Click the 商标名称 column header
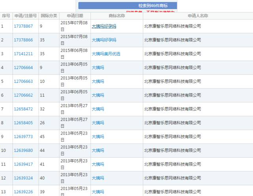This screenshot has height=196, width=253. tap(117, 16)
